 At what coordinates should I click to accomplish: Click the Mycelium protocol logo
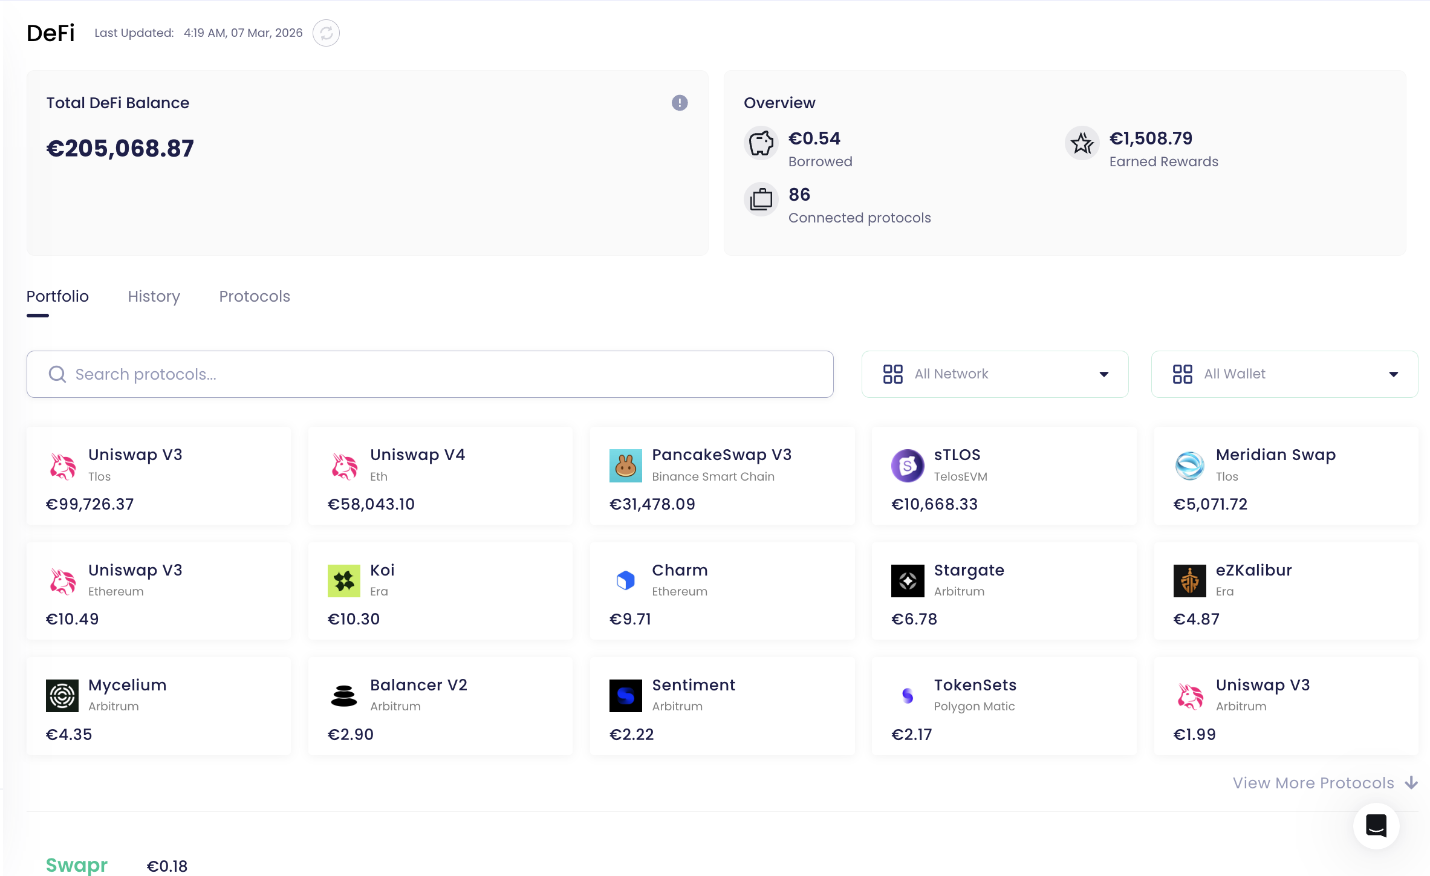click(x=62, y=695)
